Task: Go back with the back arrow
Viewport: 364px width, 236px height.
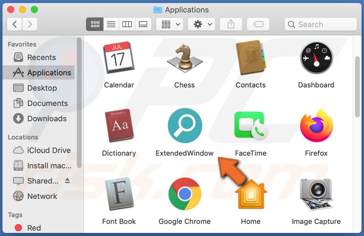Action: tap(15, 24)
